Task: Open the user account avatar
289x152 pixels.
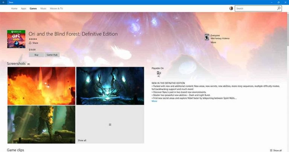Action: (x=231, y=9)
